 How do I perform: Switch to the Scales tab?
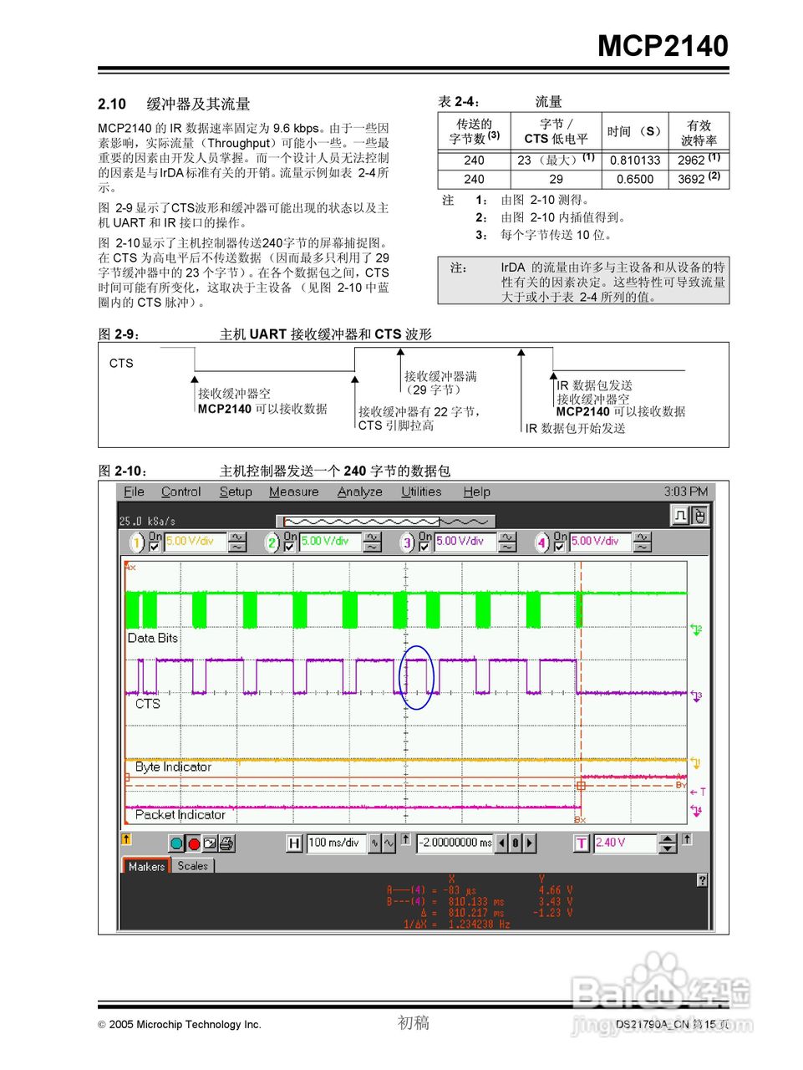click(193, 867)
